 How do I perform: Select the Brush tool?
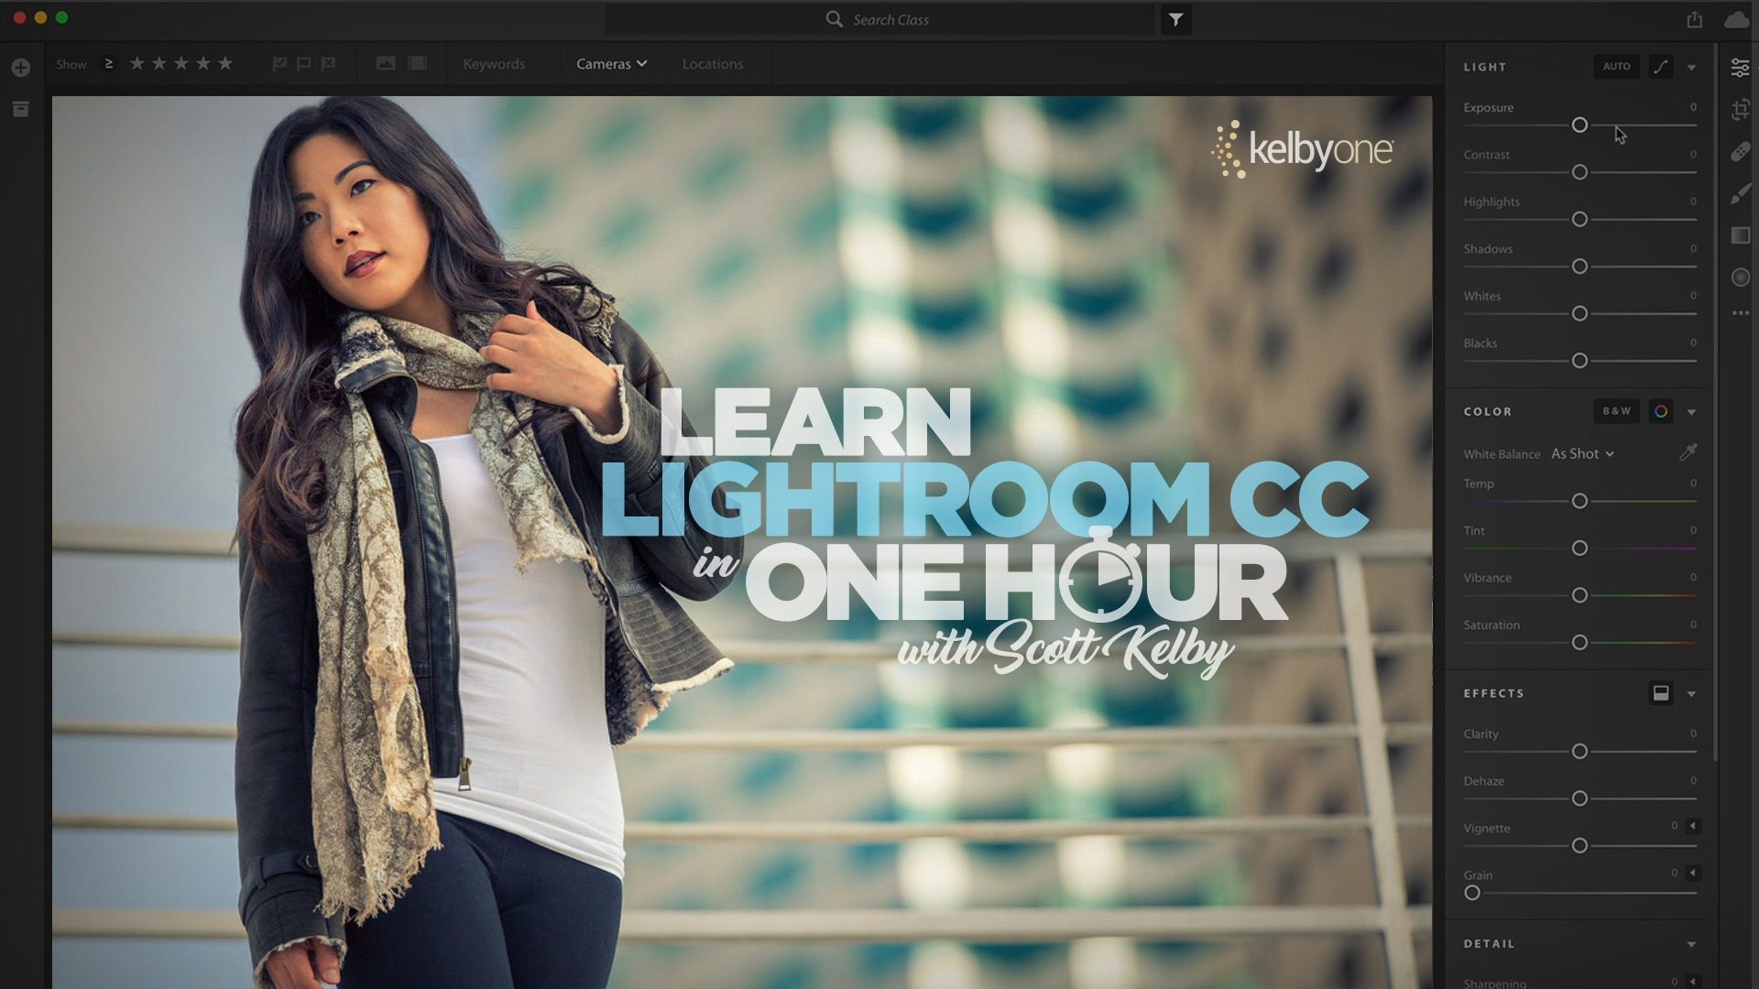(x=1740, y=193)
